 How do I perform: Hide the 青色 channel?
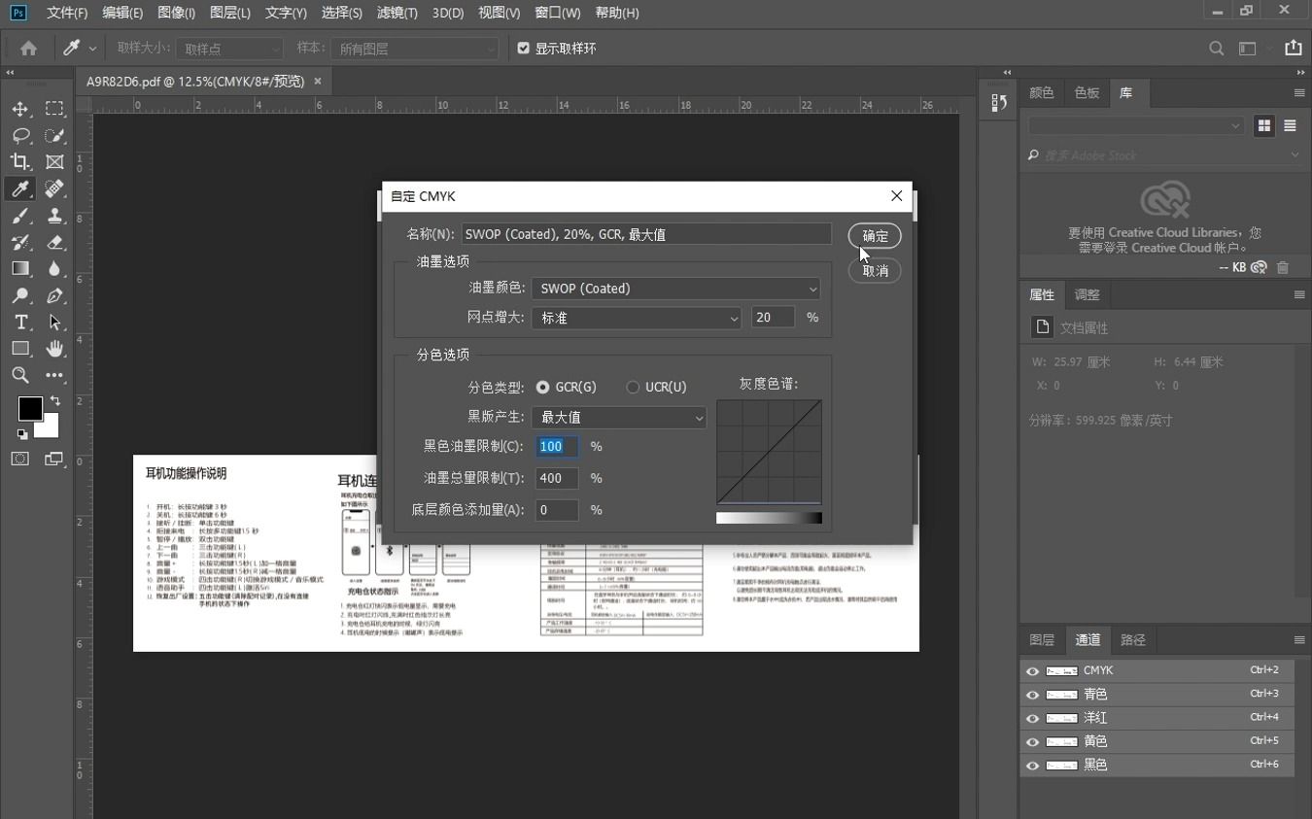[x=1032, y=695]
